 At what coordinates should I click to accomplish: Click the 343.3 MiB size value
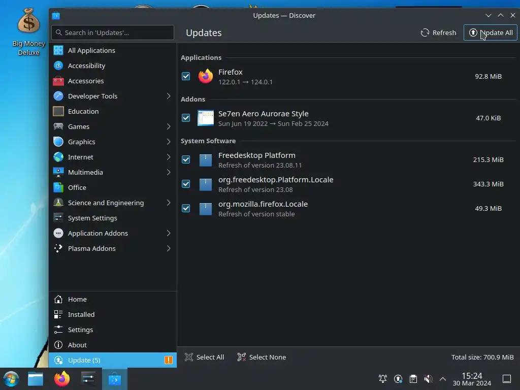(x=488, y=184)
